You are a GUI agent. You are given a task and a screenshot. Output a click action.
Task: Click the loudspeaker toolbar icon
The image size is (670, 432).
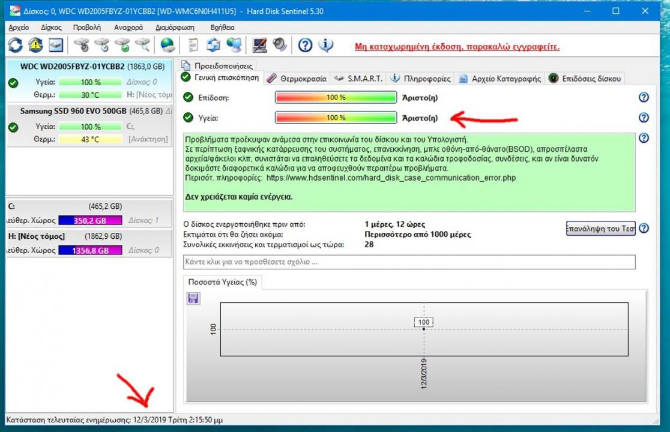tap(280, 45)
